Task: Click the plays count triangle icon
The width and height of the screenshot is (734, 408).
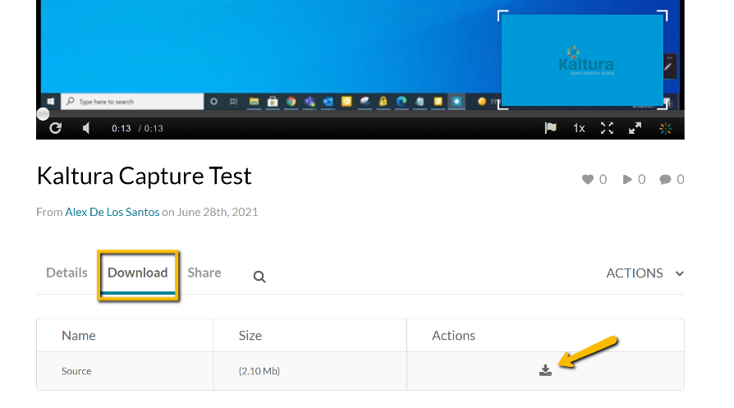Action: pyautogui.click(x=627, y=179)
